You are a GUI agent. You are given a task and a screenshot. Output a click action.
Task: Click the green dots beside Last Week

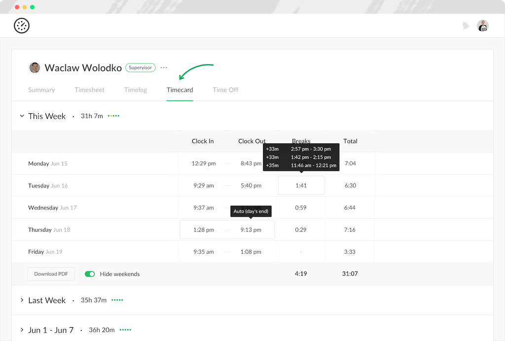pyautogui.click(x=117, y=300)
